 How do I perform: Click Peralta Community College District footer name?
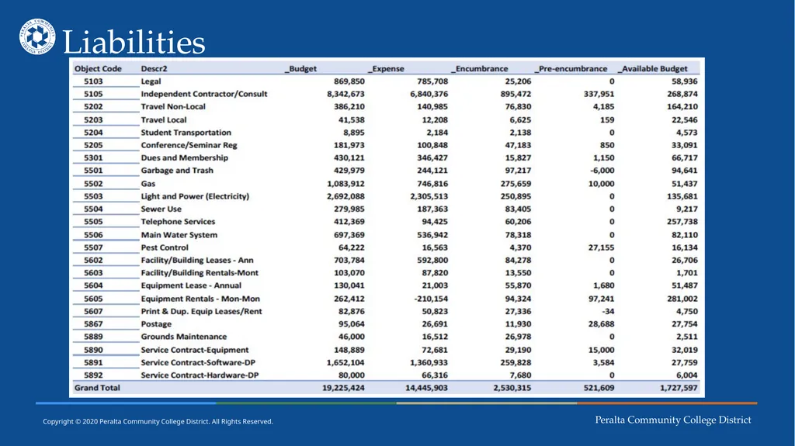tap(673, 420)
